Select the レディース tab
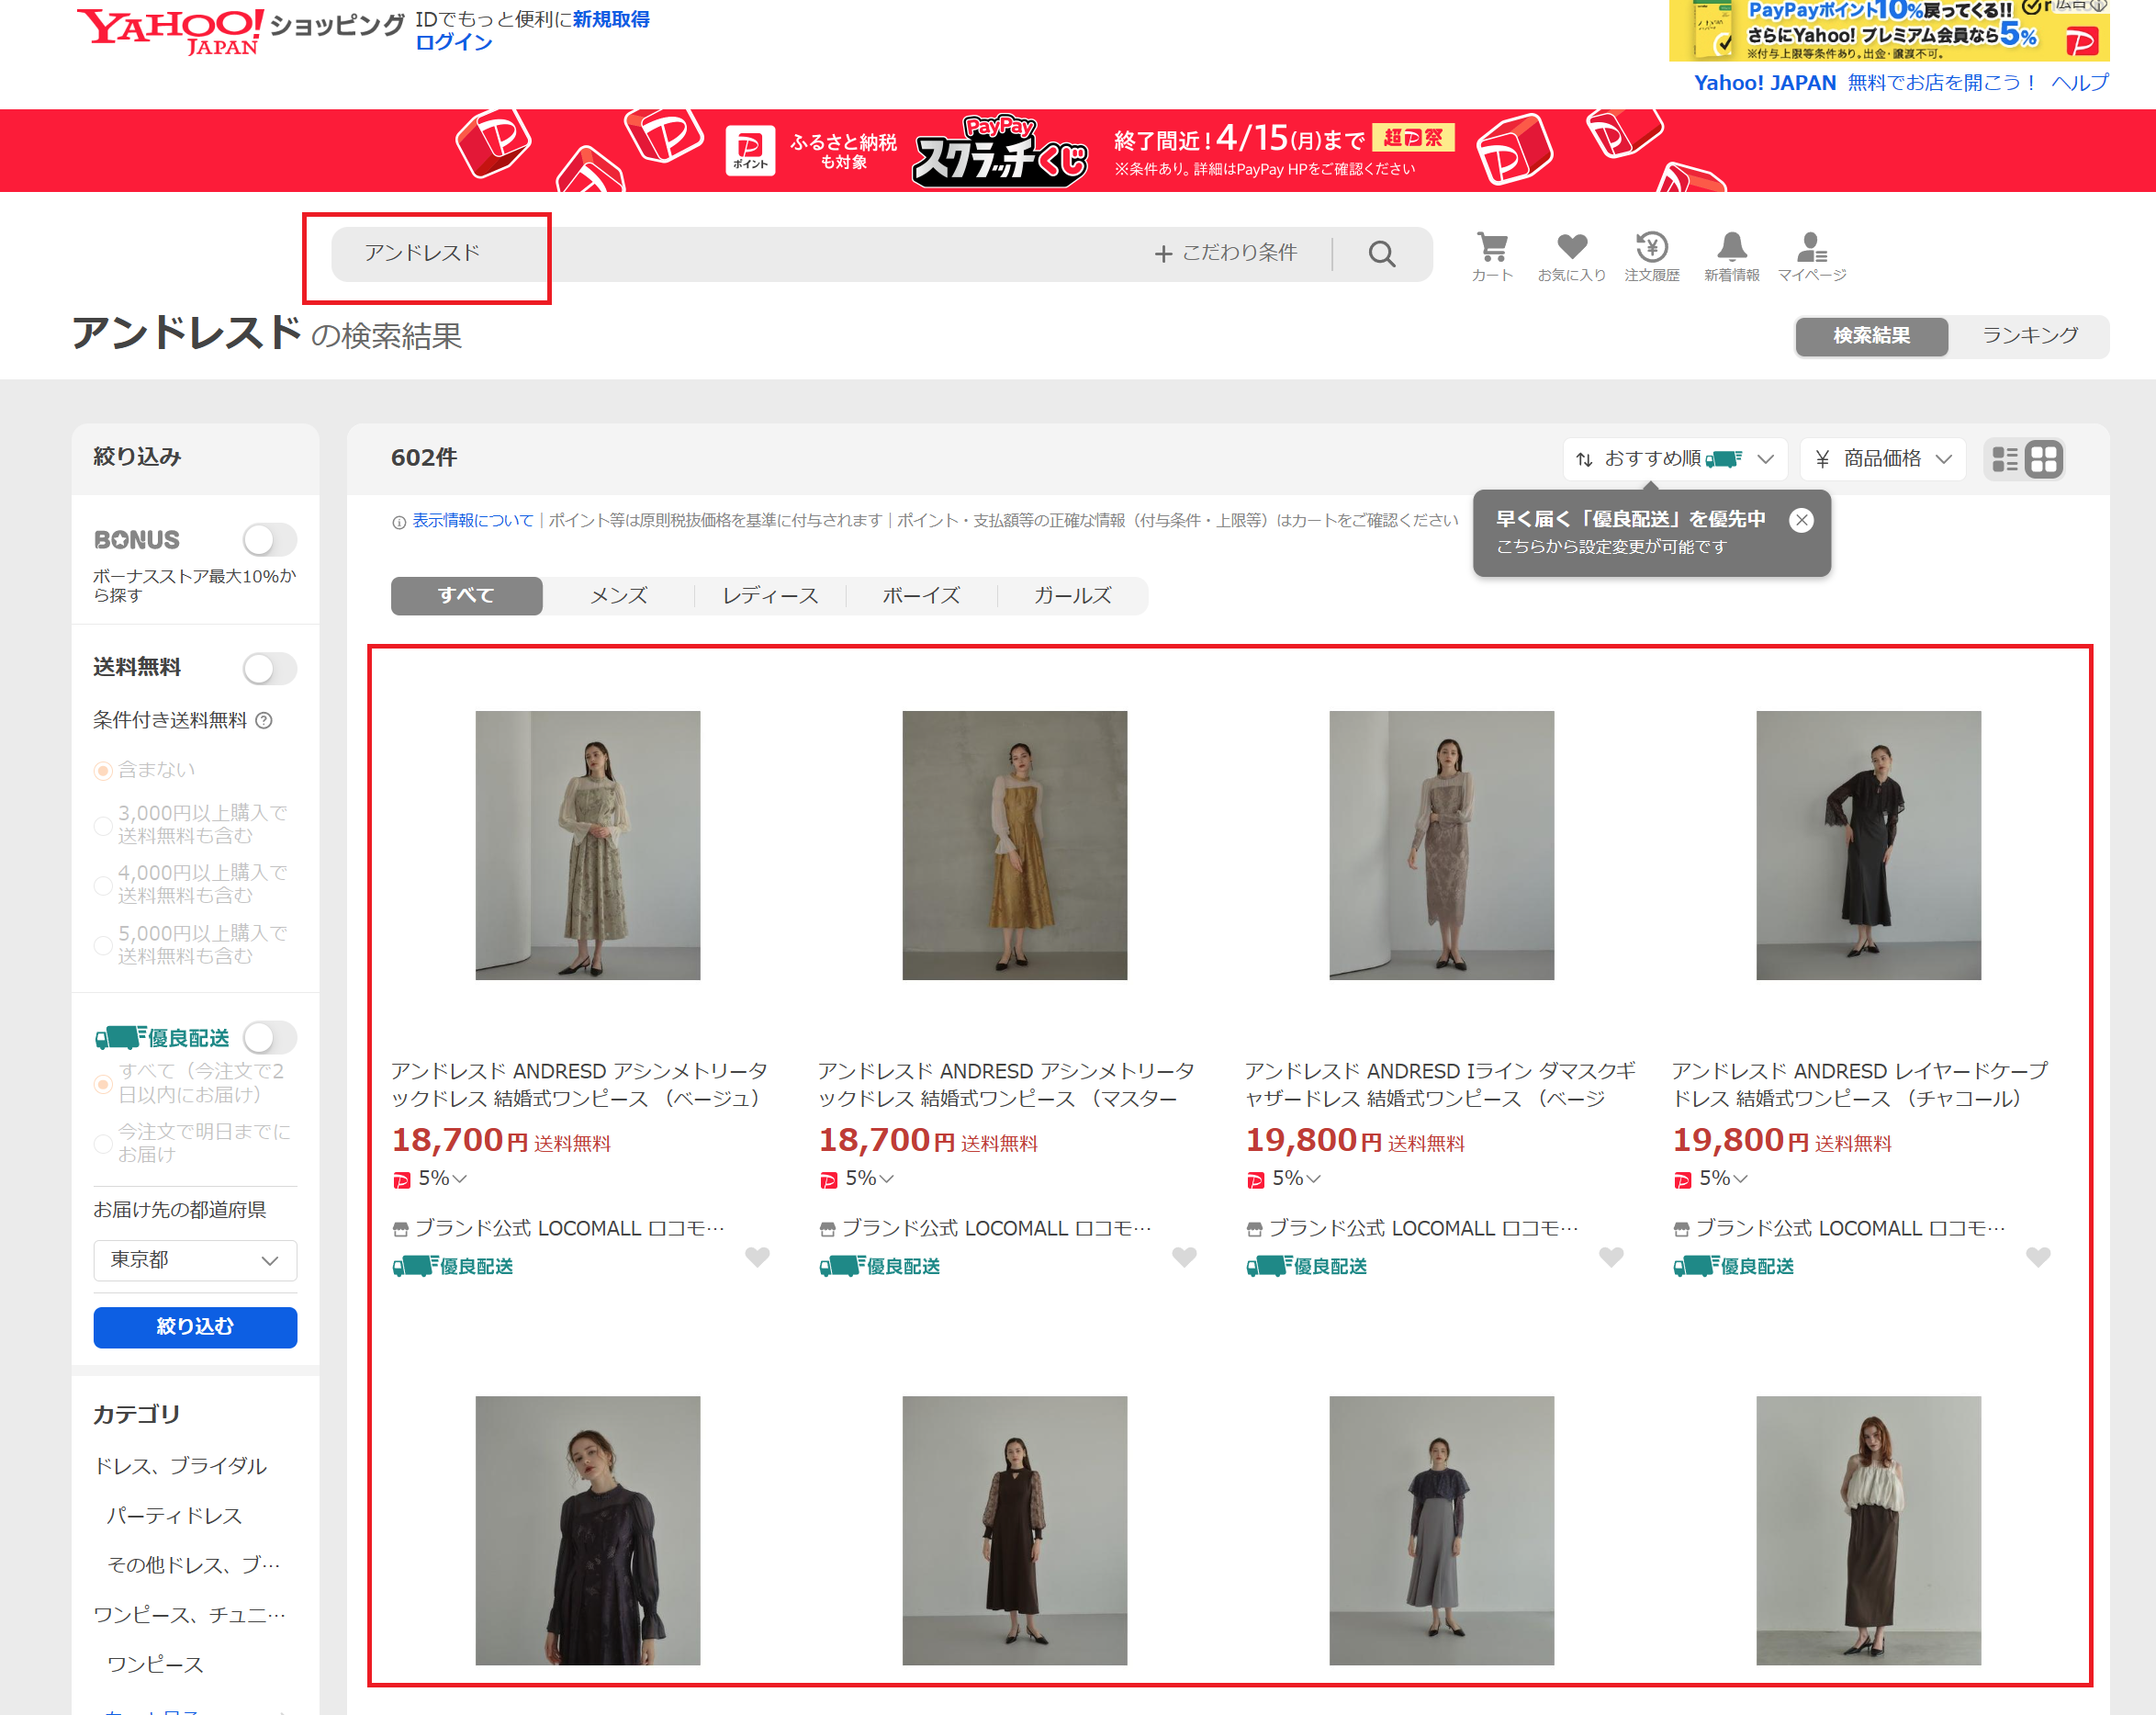Viewport: 2156px width, 1715px height. (x=770, y=596)
